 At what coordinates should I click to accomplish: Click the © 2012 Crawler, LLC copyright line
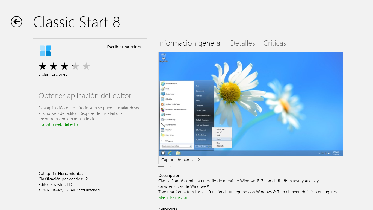(x=69, y=190)
